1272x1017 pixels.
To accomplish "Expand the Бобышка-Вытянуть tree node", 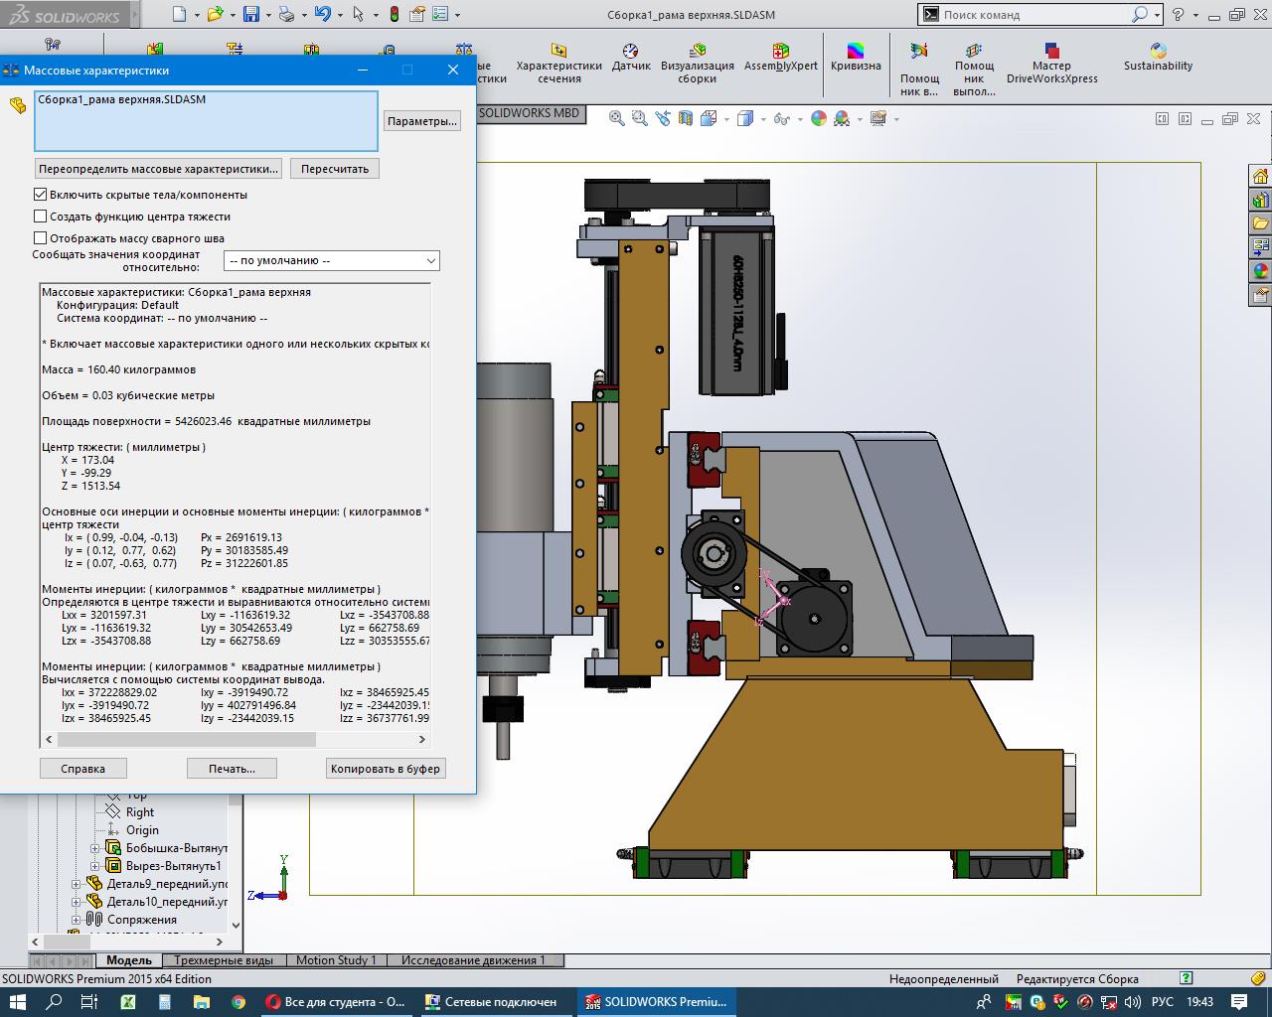I will [95, 848].
